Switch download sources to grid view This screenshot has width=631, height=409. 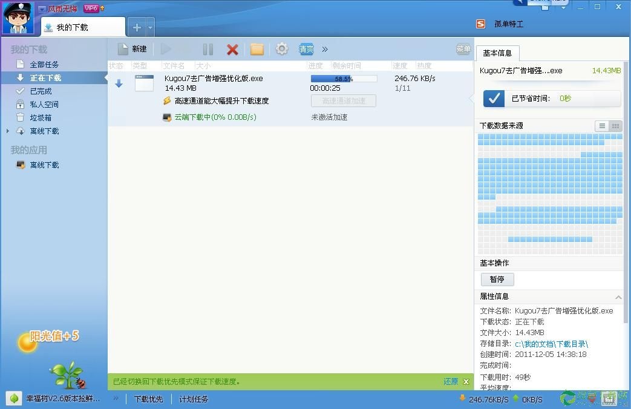[615, 126]
